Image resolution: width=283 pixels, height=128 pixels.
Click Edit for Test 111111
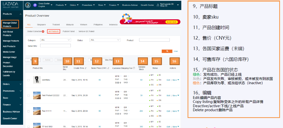(168, 111)
